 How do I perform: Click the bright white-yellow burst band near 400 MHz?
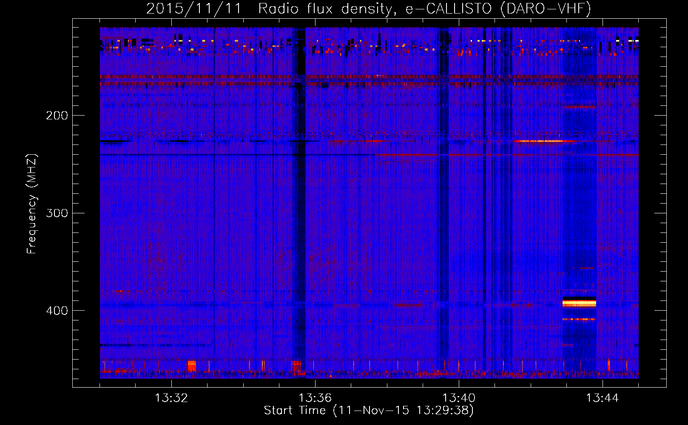click(x=579, y=303)
